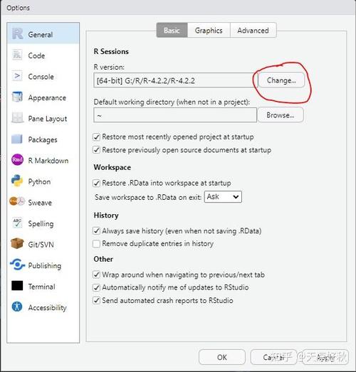The image size is (356, 372).
Task: Open the Terminal settings label
Action: 41,287
